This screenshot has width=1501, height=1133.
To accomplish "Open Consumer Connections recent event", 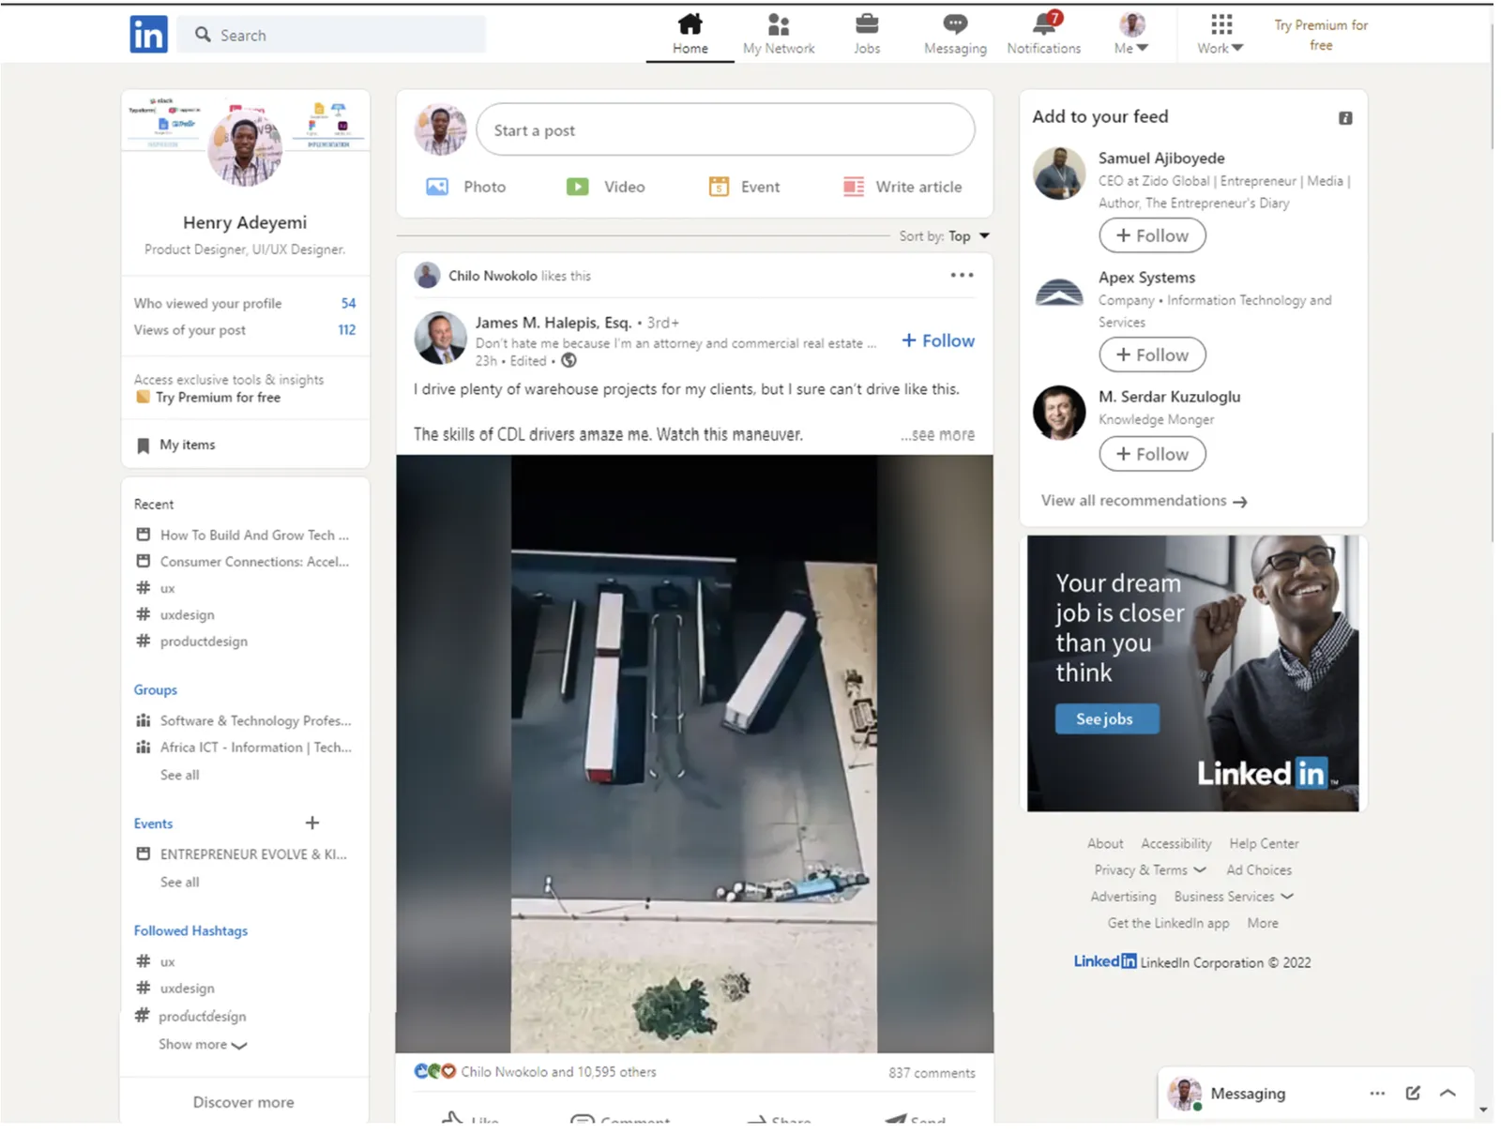I will (x=244, y=561).
